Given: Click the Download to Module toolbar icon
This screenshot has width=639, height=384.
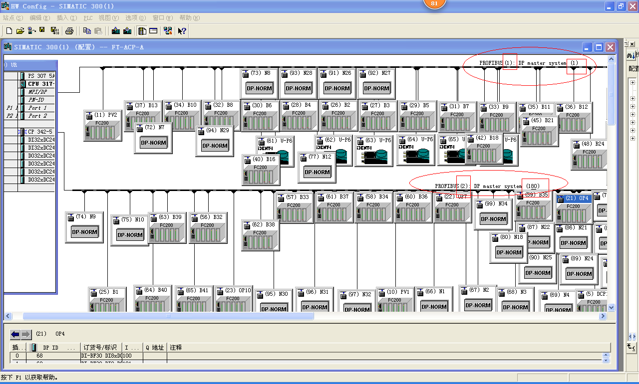Looking at the screenshot, I should [116, 31].
